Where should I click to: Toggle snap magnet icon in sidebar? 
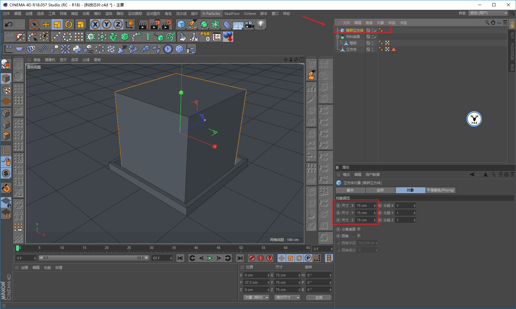[x=6, y=188]
